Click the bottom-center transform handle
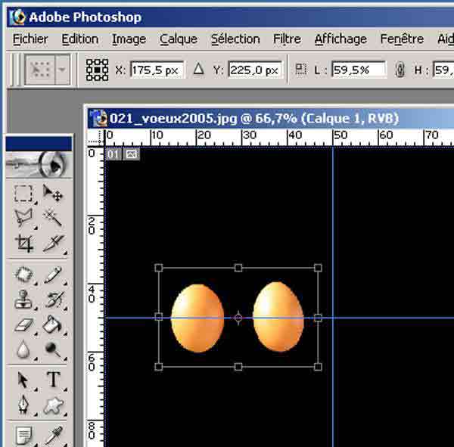Screen dimensions: 454x447 pyautogui.click(x=238, y=367)
